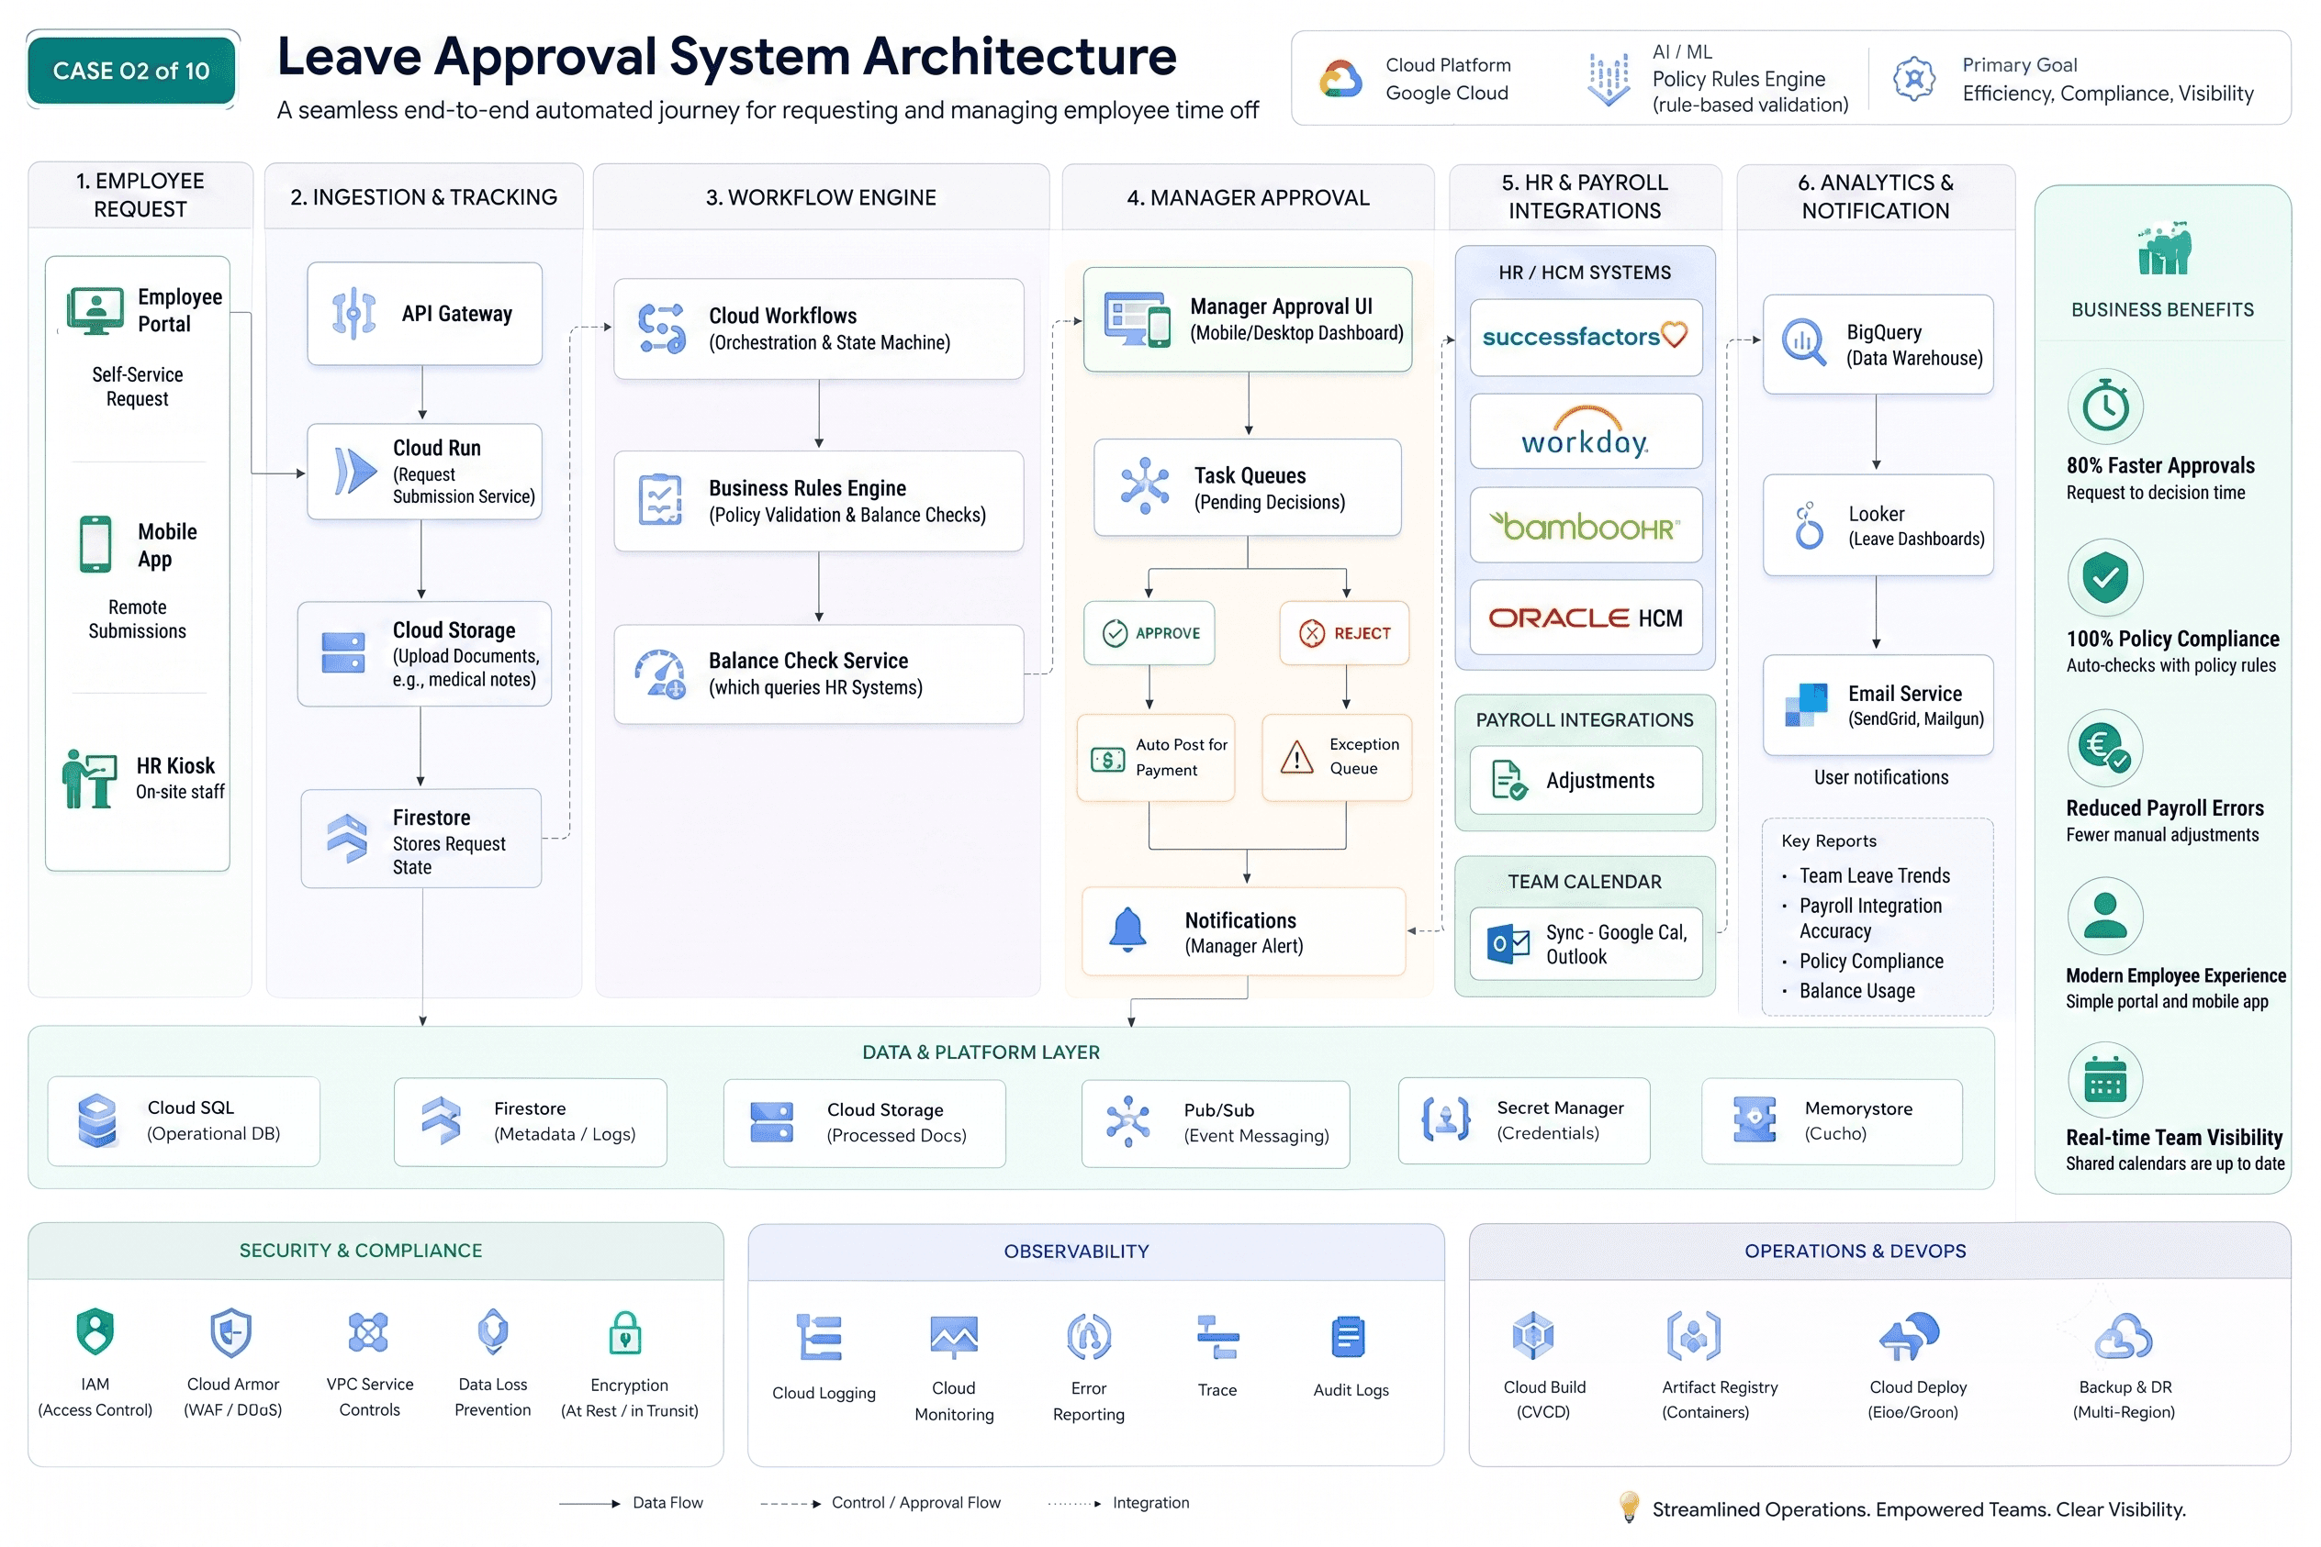Click the REJECT button
This screenshot has height=1547, width=2321.
point(1343,632)
